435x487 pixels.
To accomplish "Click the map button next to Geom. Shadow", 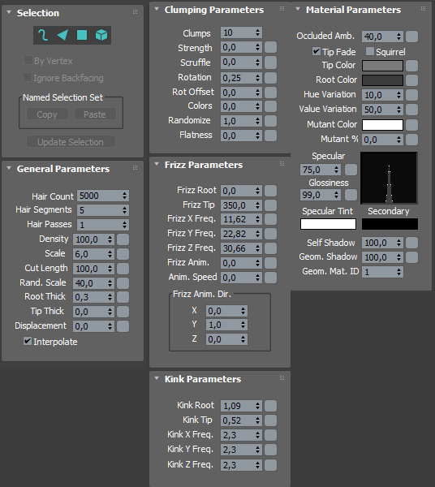I will 412,257.
